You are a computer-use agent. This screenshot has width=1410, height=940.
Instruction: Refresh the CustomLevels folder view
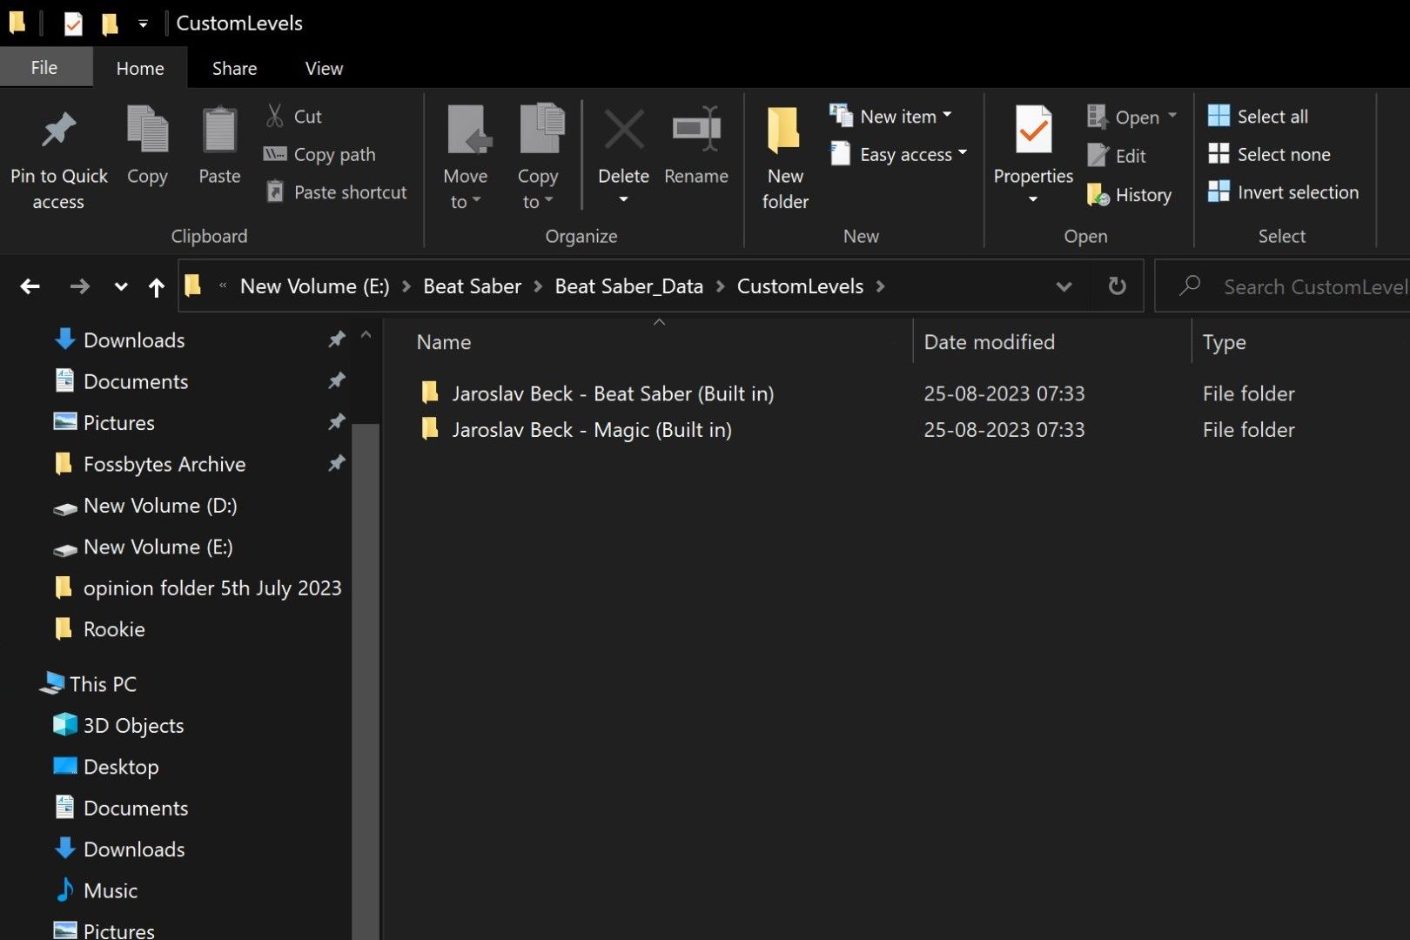[1117, 286]
